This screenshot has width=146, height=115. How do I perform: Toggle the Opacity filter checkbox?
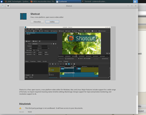pos(26,34)
